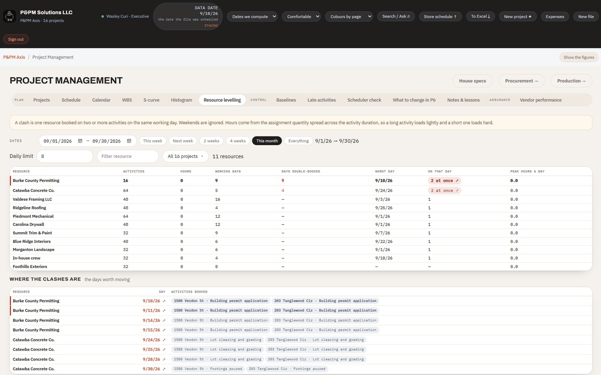
Task: Open the 9/14/26 clash day link
Action: [154, 320]
